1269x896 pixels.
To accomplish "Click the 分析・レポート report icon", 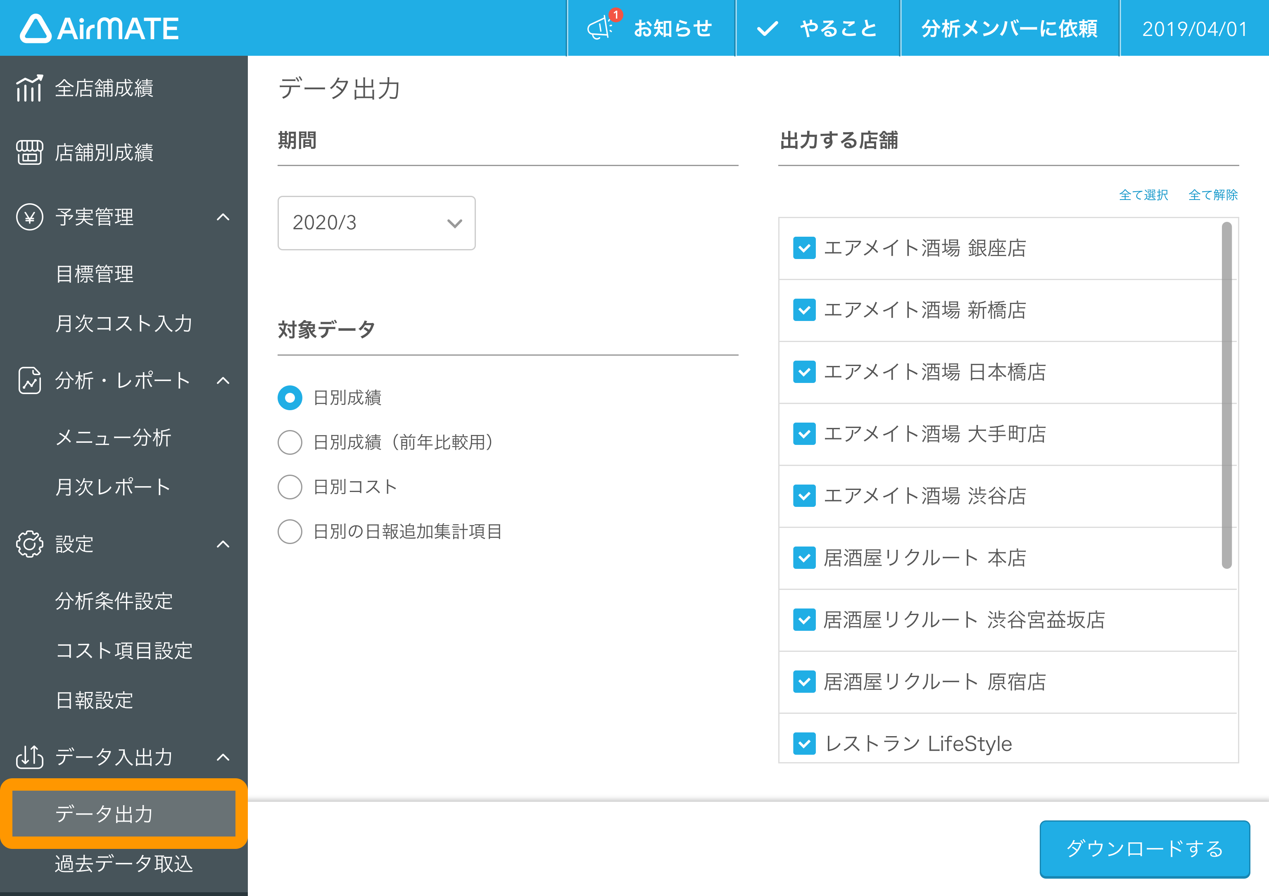I will tap(29, 380).
